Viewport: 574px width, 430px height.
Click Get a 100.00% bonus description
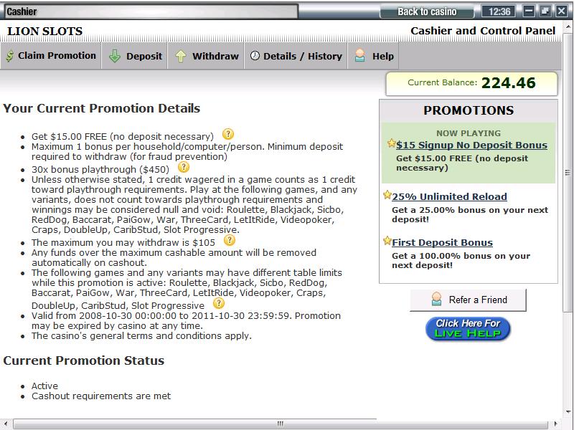coord(461,260)
